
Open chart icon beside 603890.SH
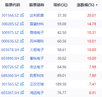22,58
